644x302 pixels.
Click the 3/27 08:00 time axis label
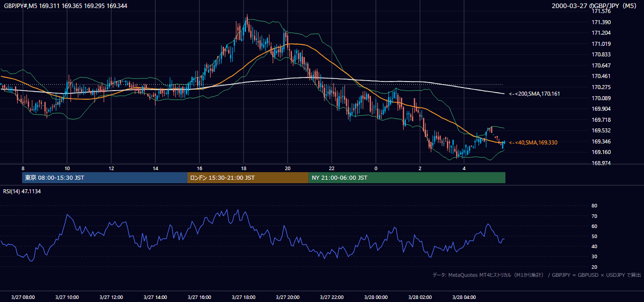(23, 297)
